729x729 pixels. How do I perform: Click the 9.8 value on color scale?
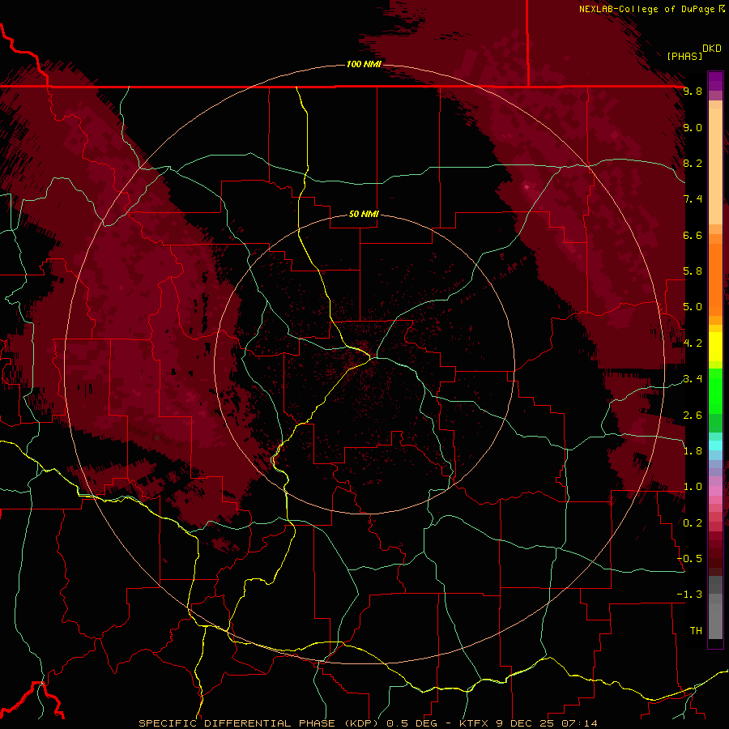[x=693, y=92]
